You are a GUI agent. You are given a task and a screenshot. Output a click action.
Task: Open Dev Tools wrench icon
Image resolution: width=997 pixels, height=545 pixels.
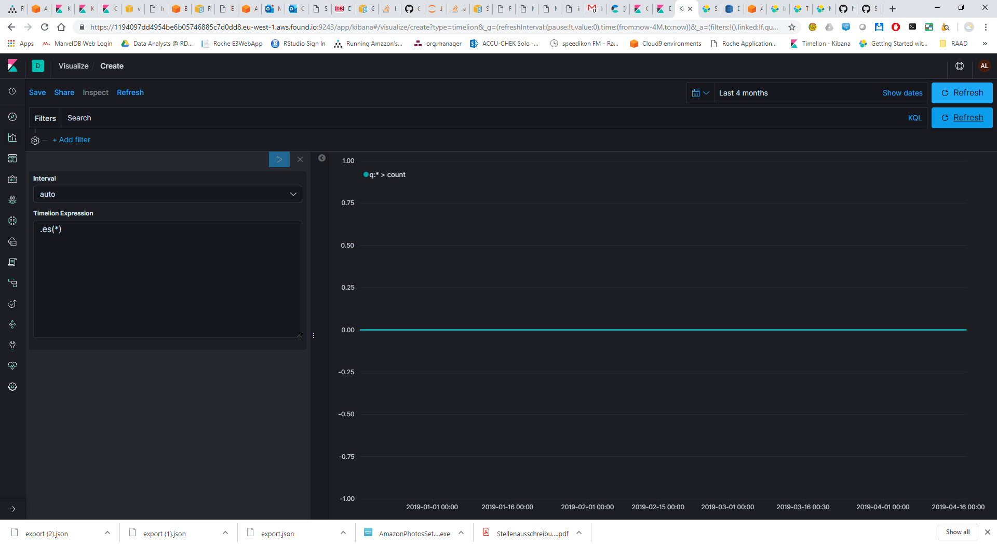point(12,345)
